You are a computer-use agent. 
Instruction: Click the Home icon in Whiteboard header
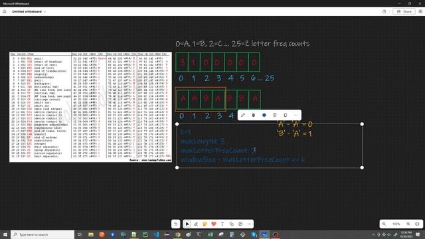click(5, 12)
